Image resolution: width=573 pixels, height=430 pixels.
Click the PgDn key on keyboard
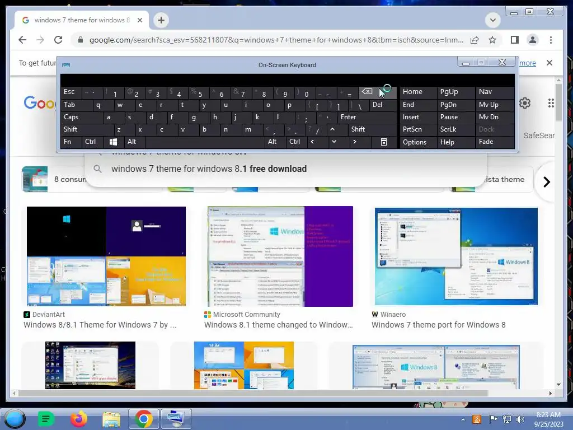click(x=455, y=105)
